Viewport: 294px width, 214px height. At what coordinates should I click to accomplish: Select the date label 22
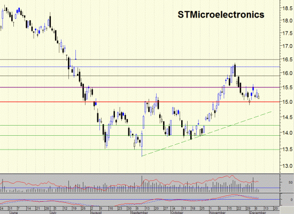tap(239, 208)
